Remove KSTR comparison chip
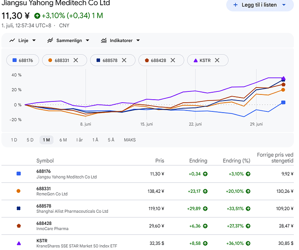 coord(217,60)
